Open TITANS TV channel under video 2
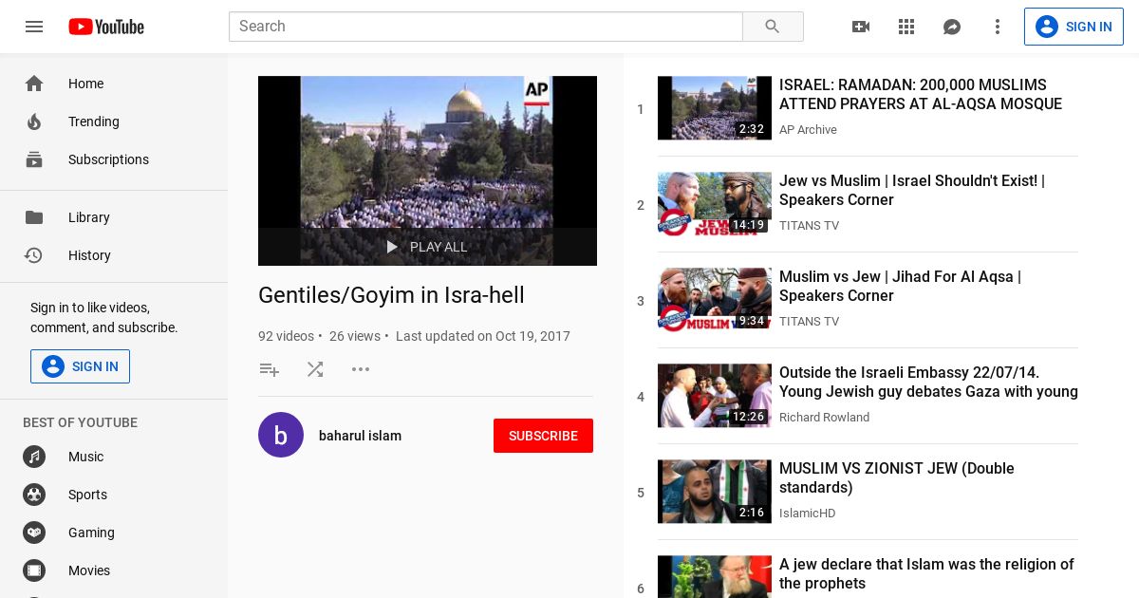The image size is (1139, 598). (x=809, y=226)
